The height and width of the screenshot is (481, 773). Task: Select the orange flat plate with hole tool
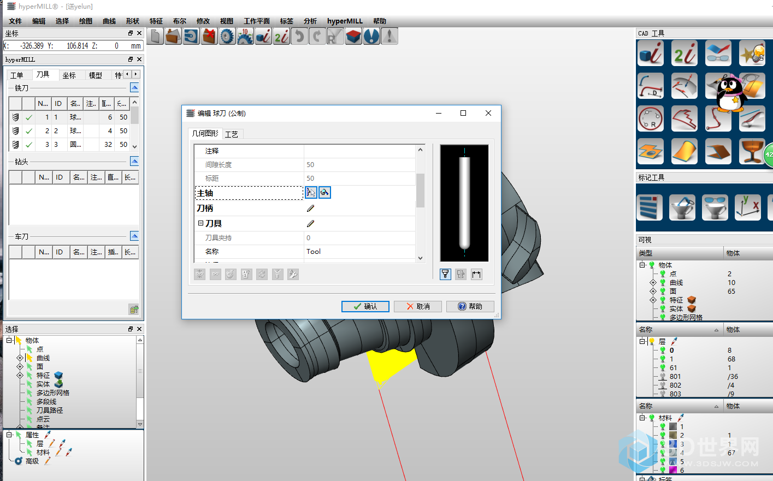[651, 151]
